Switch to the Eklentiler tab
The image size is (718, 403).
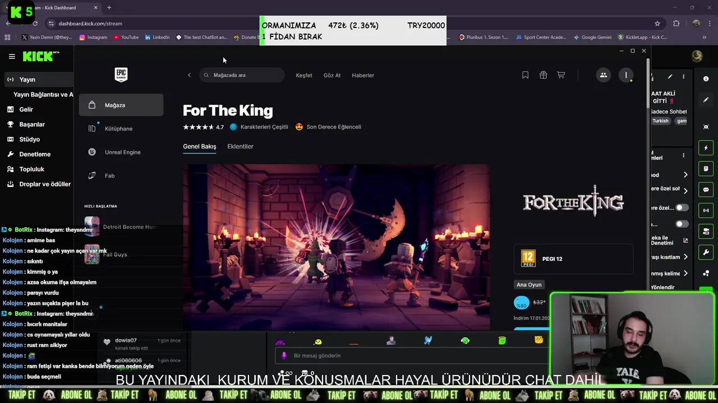[x=240, y=147]
